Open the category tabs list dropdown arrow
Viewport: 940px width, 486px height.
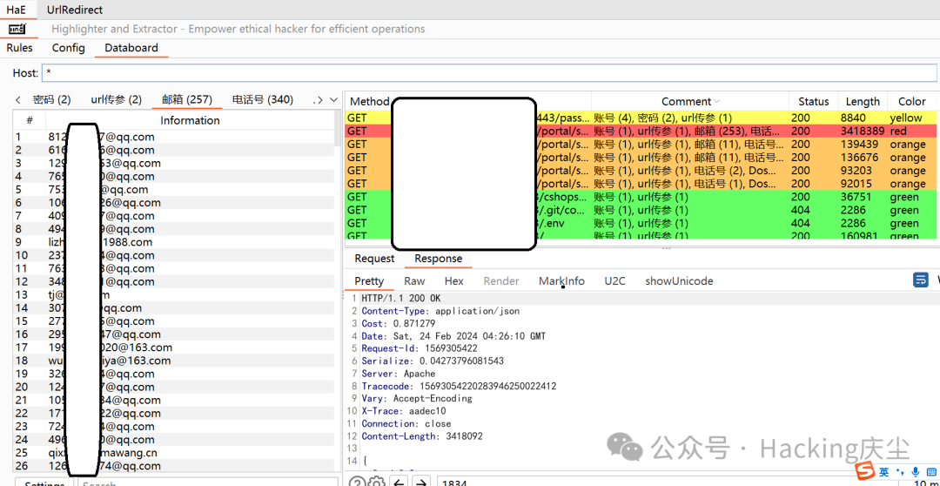(334, 99)
